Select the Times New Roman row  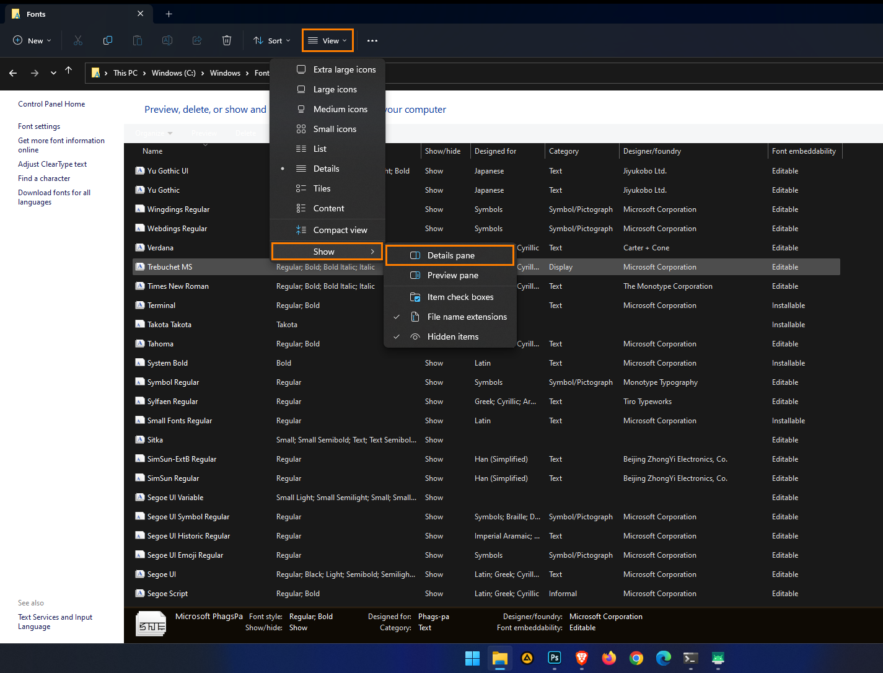coord(486,286)
